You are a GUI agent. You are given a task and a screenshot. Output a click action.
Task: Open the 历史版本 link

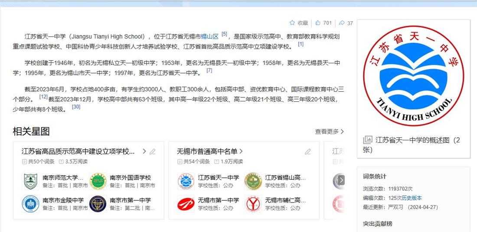coord(412,198)
